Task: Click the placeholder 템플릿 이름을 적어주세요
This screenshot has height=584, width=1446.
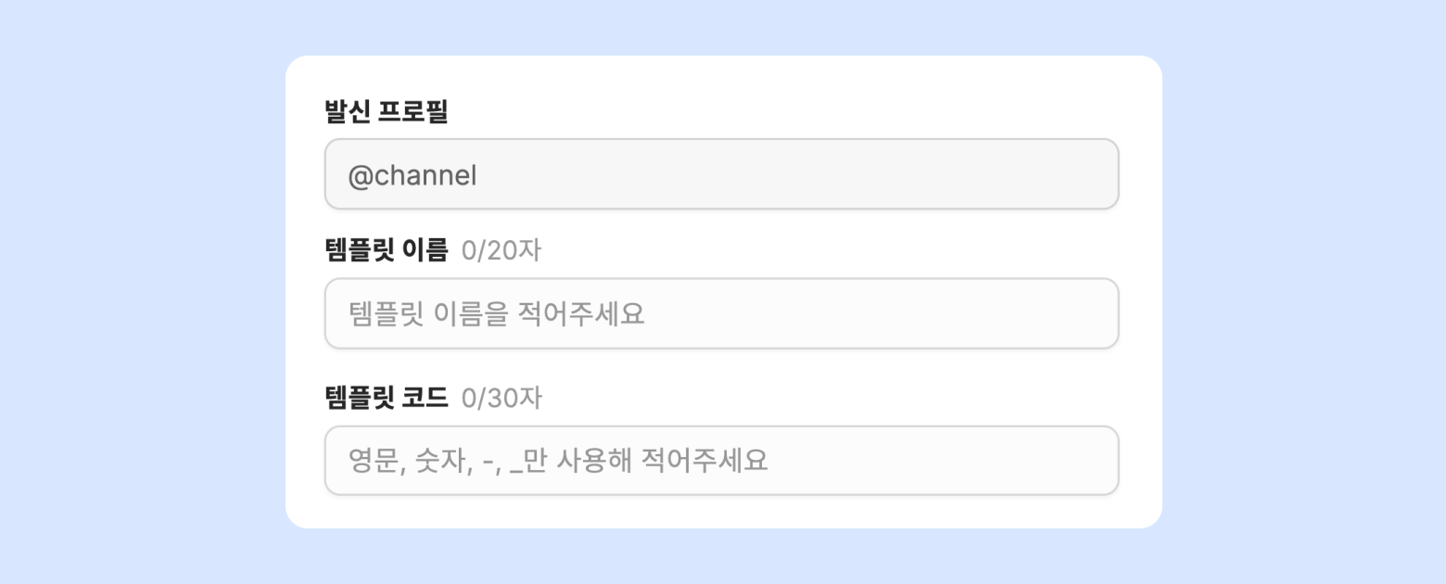Action: coord(496,313)
